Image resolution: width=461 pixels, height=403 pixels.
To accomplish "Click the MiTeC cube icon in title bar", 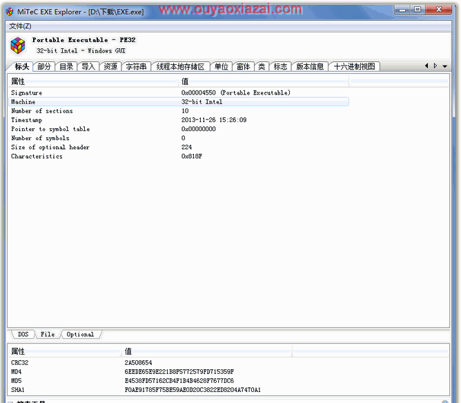I will [x=10, y=12].
